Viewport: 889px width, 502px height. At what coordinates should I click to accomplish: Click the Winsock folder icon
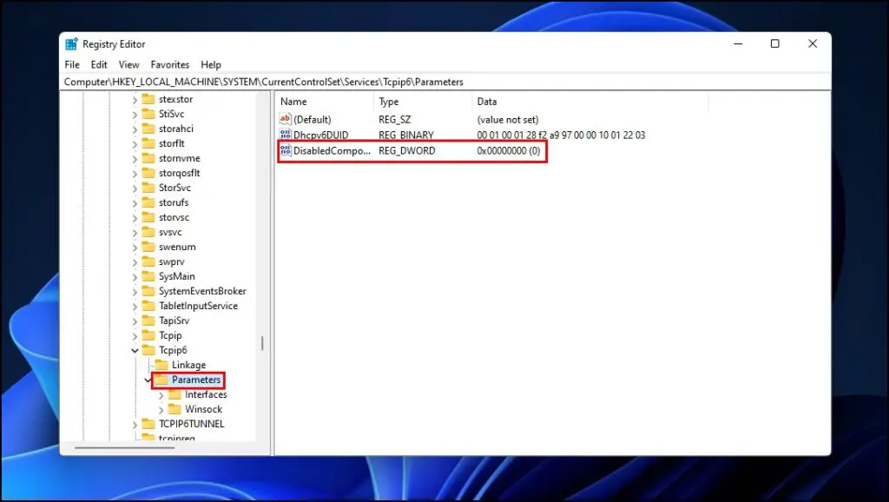175,408
